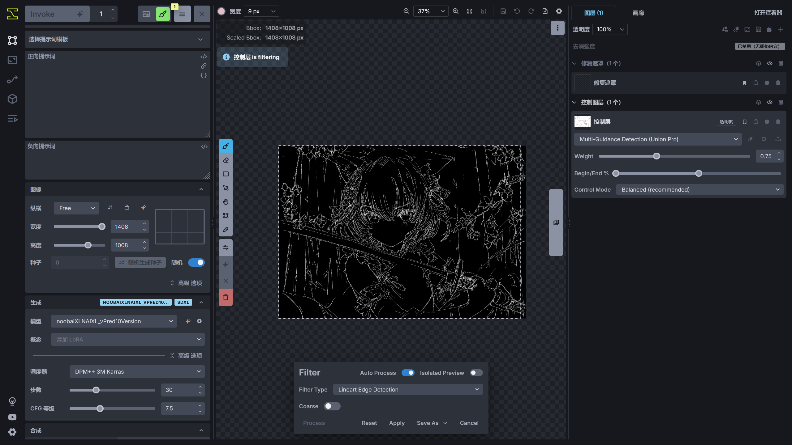Apply the Lineart Edge Detection filter
Viewport: 792px width, 445px height.
pyautogui.click(x=397, y=423)
